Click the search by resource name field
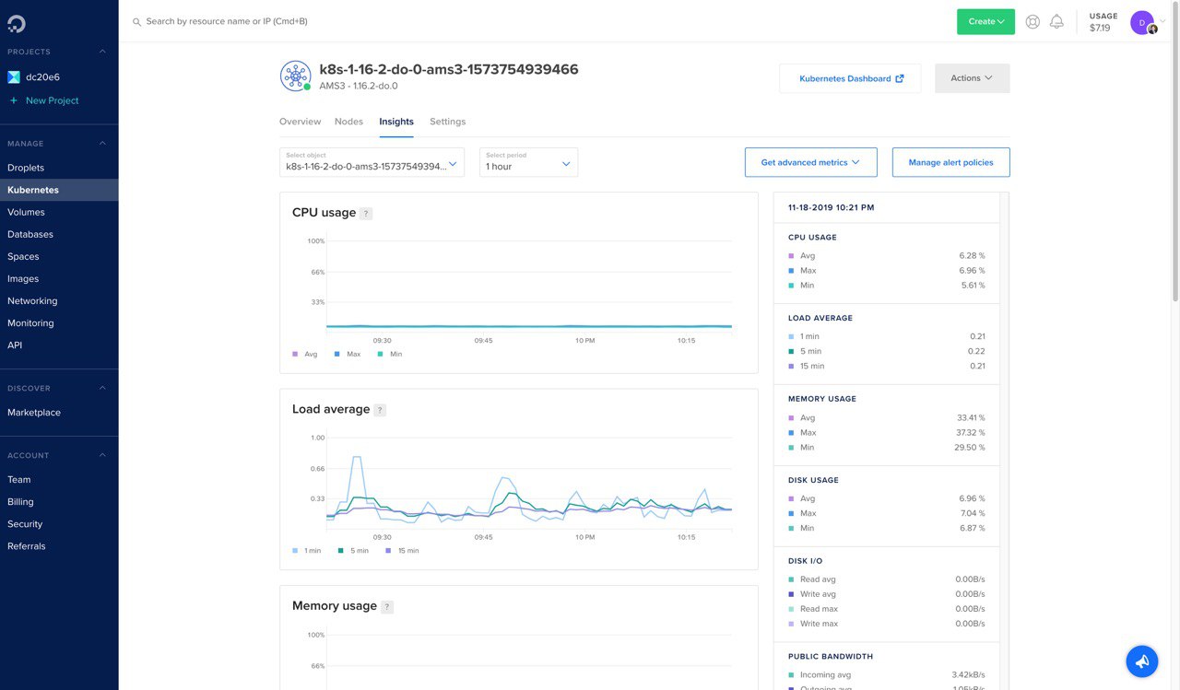Image resolution: width=1180 pixels, height=690 pixels. point(227,21)
